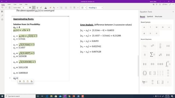Screen dimensions: 175x98
Task: Close the Equation Tools pane
Action: point(173,12)
